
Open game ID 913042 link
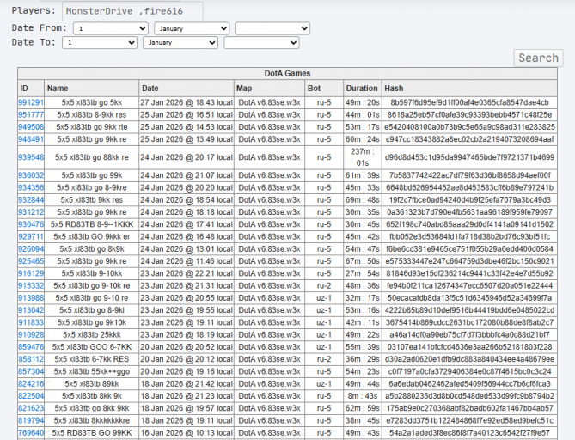(x=31, y=310)
